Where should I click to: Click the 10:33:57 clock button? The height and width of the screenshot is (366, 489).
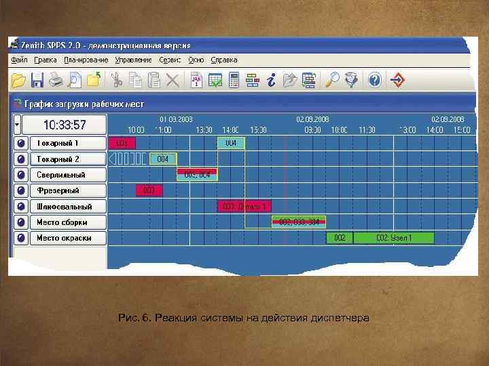click(x=65, y=125)
